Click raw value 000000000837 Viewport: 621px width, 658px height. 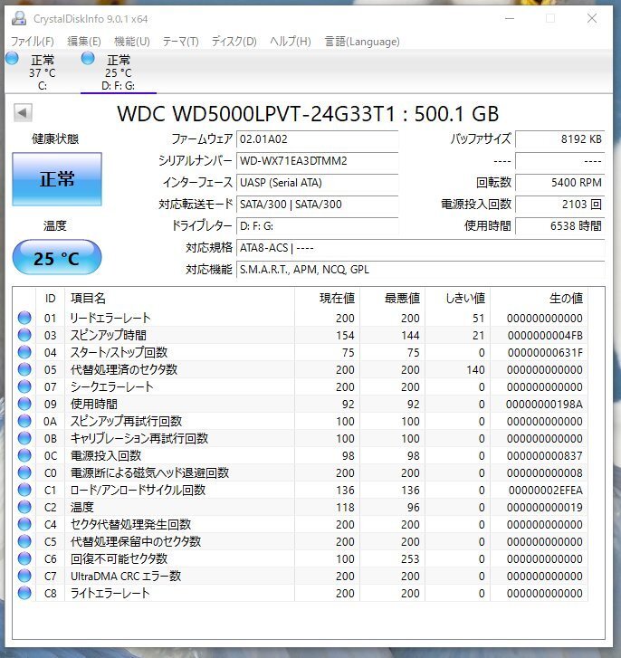[x=545, y=456]
